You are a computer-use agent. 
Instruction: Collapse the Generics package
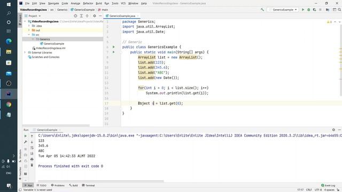[33, 39]
